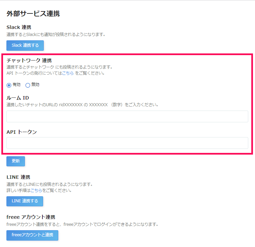Click the freee アカウント連携 section heading
The width and height of the screenshot is (255, 247).
pos(31,217)
